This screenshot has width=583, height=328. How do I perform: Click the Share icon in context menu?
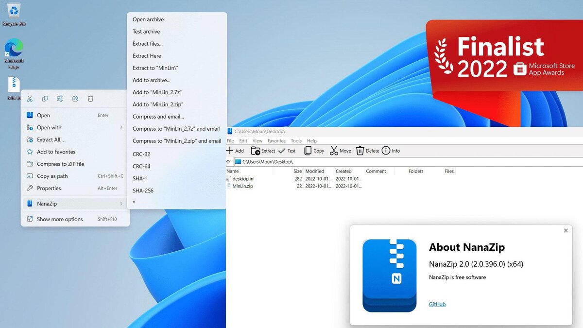75,99
